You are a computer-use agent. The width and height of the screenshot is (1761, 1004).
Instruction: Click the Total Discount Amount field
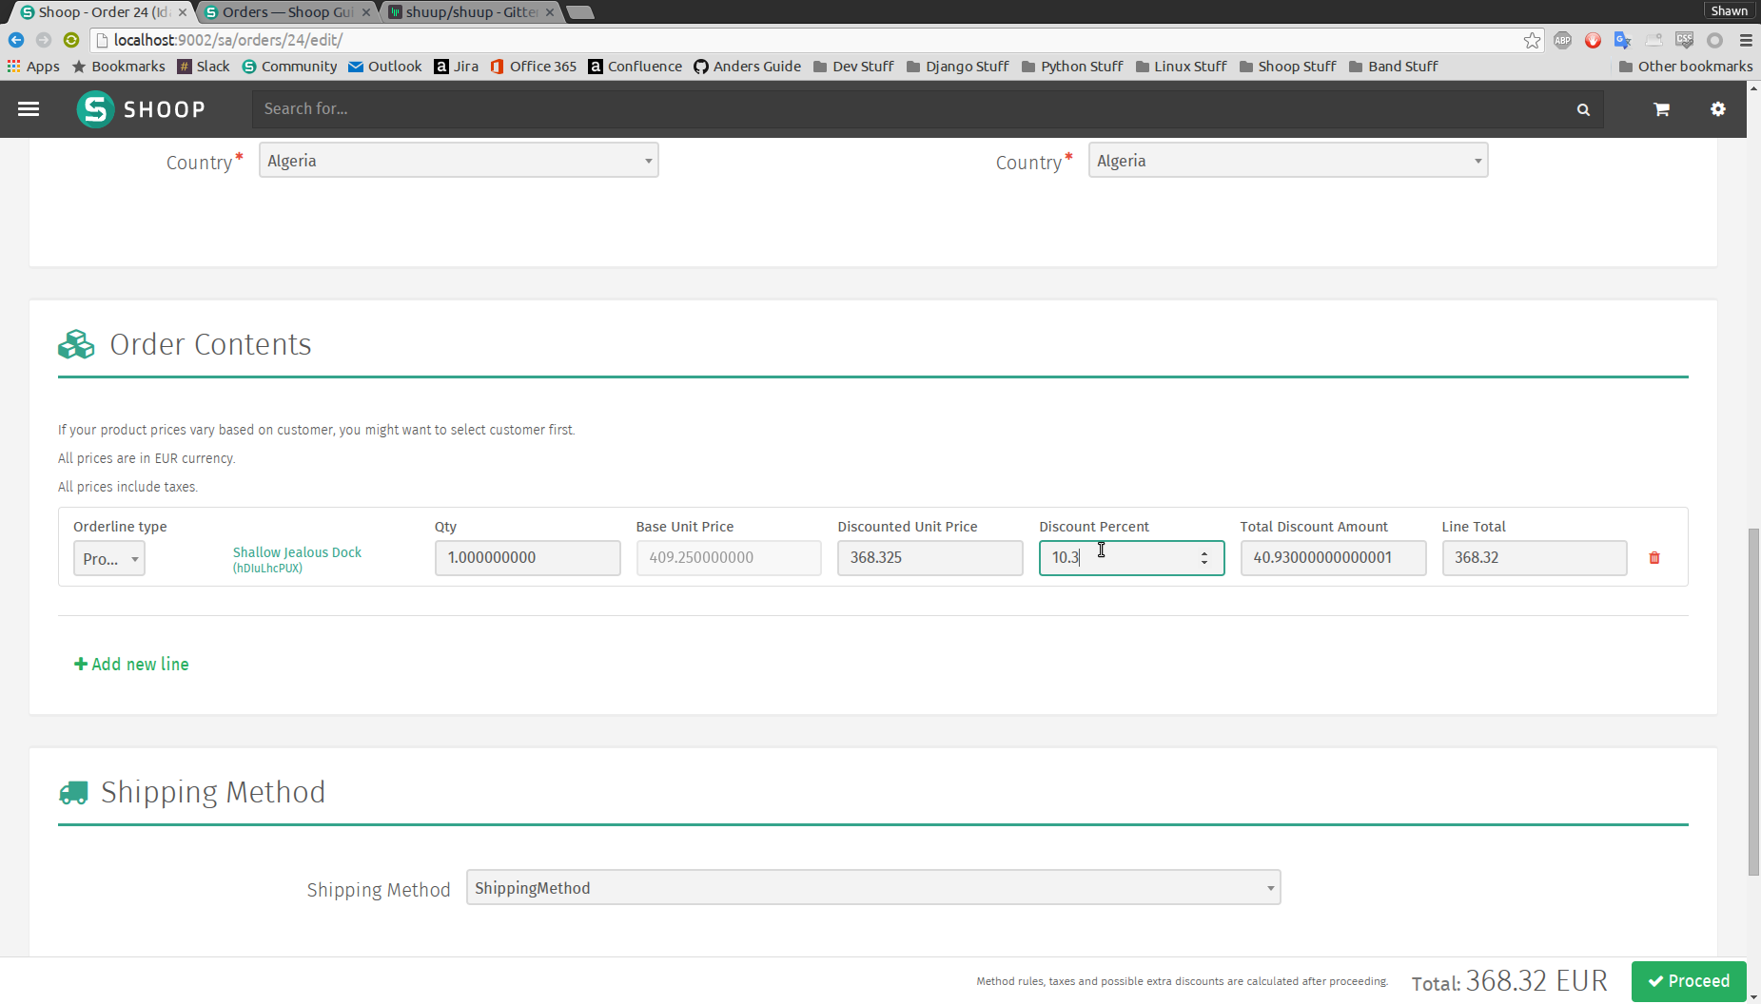click(x=1333, y=558)
